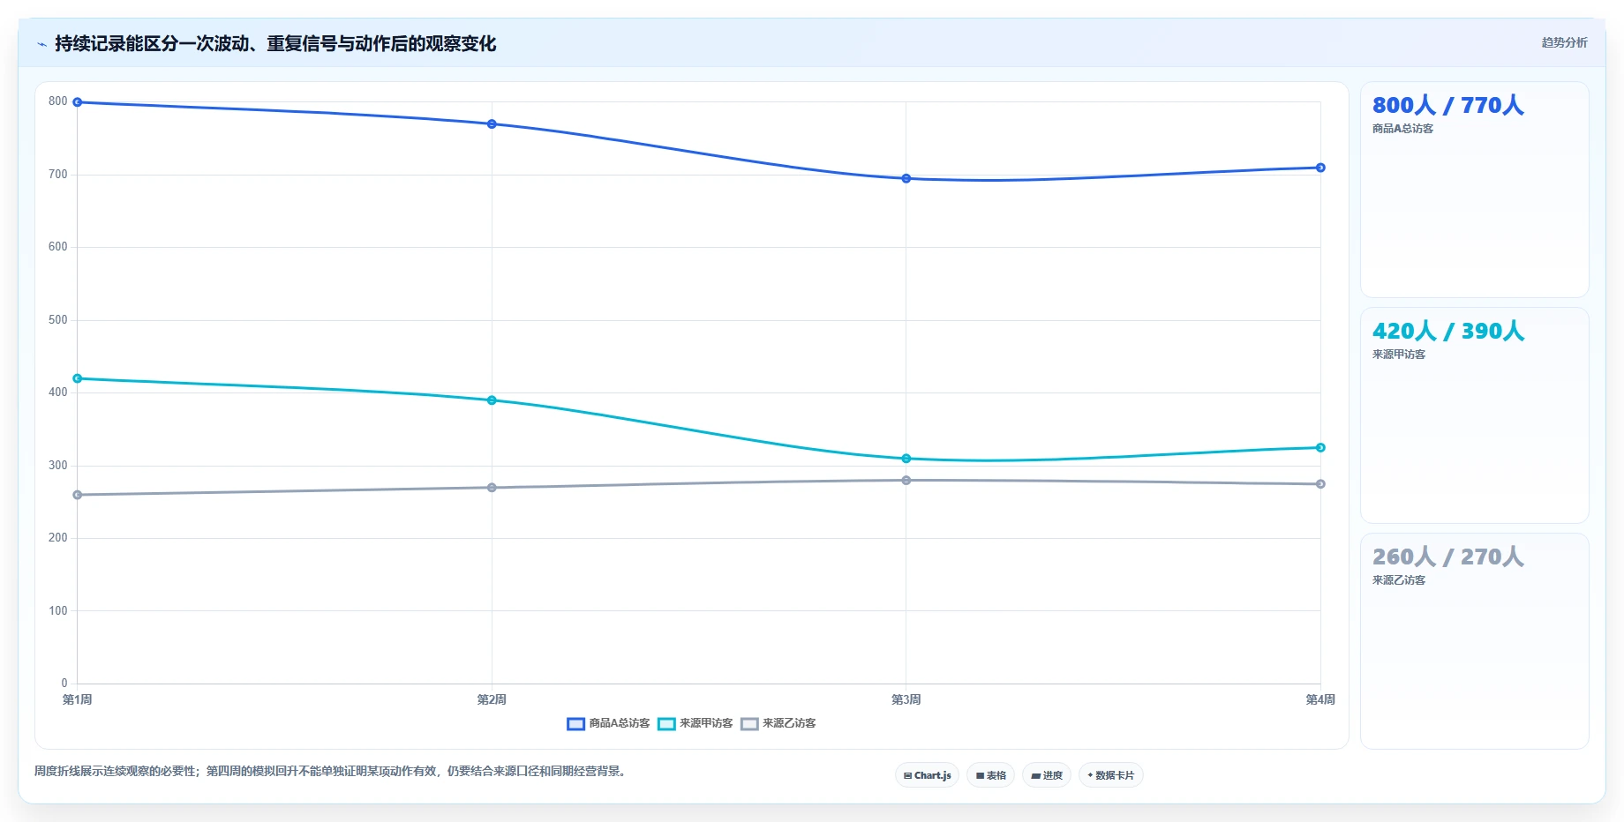This screenshot has height=822, width=1624.
Task: Select the 商品A总访客 point at 第2周
Action: coord(492,124)
